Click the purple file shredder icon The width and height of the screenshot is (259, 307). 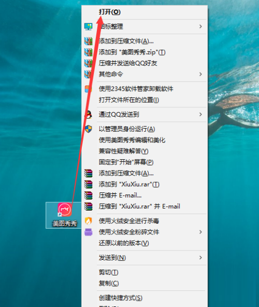point(88,232)
